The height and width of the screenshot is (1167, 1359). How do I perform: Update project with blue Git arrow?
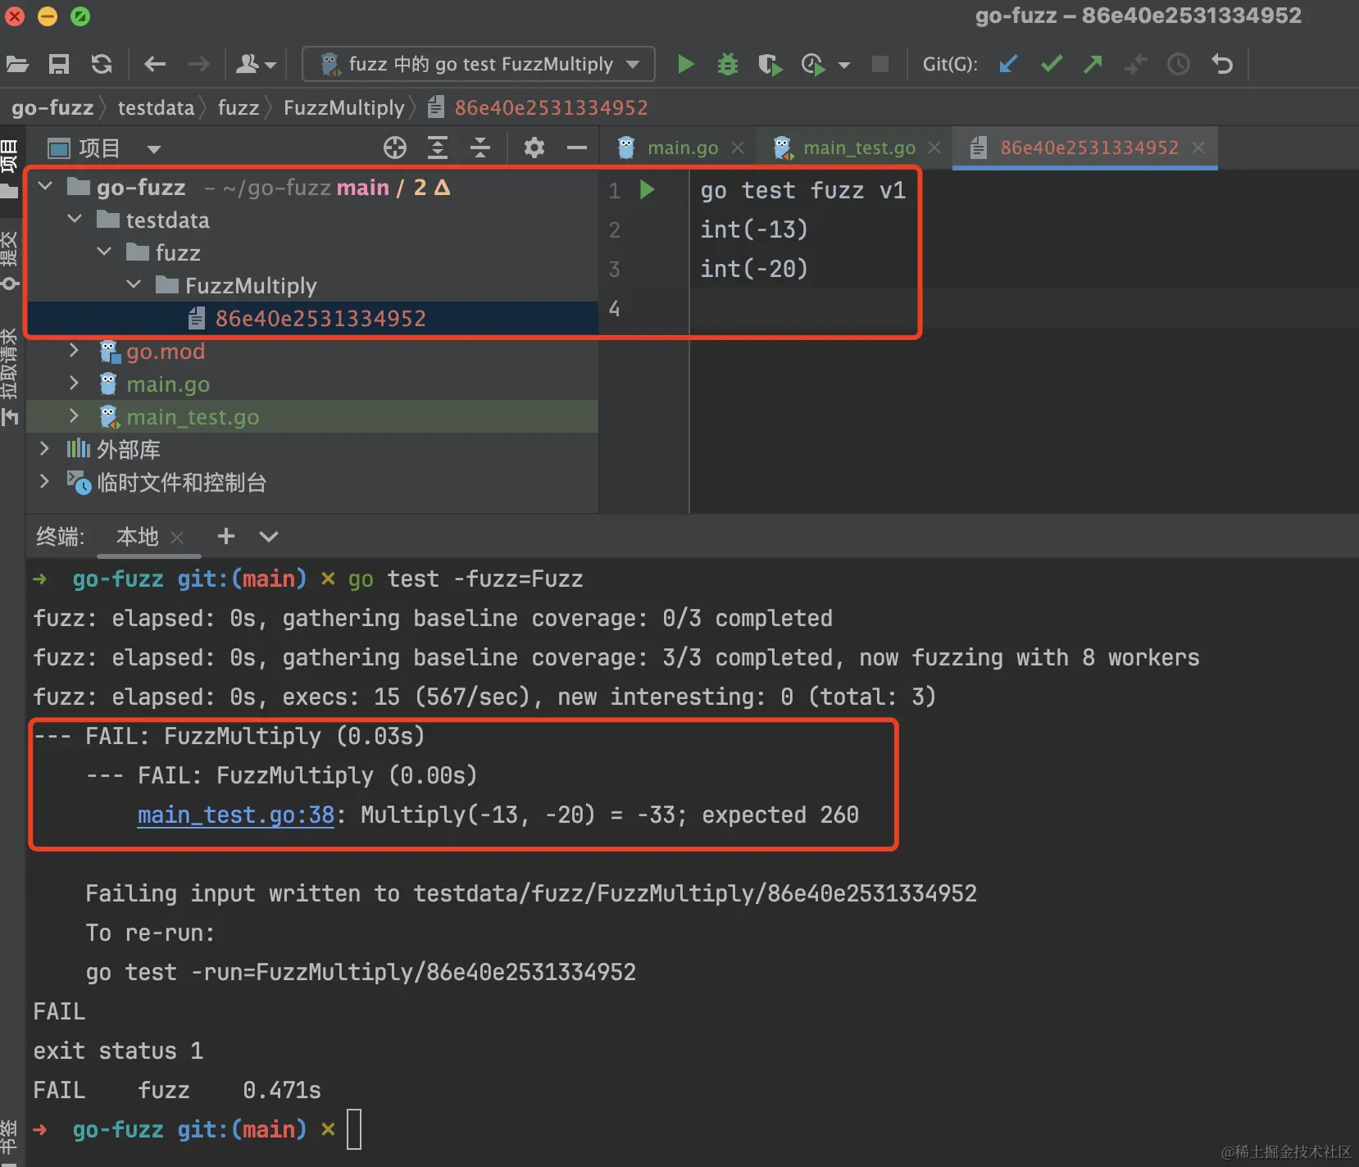click(x=1008, y=64)
